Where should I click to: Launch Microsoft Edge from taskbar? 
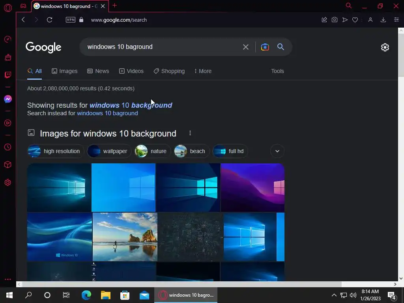(86, 295)
